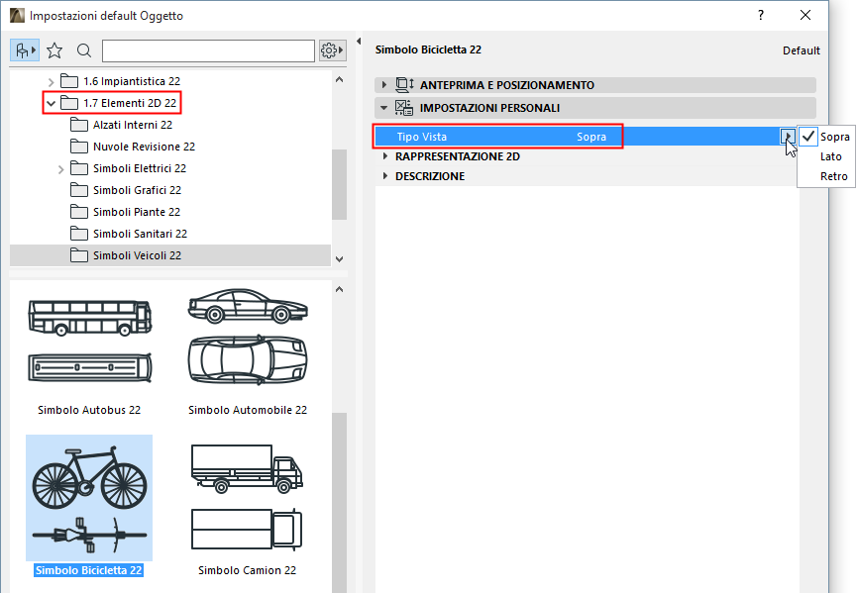
Task: Expand the Simboli Elettrici 22 subfolder
Action: pyautogui.click(x=60, y=169)
